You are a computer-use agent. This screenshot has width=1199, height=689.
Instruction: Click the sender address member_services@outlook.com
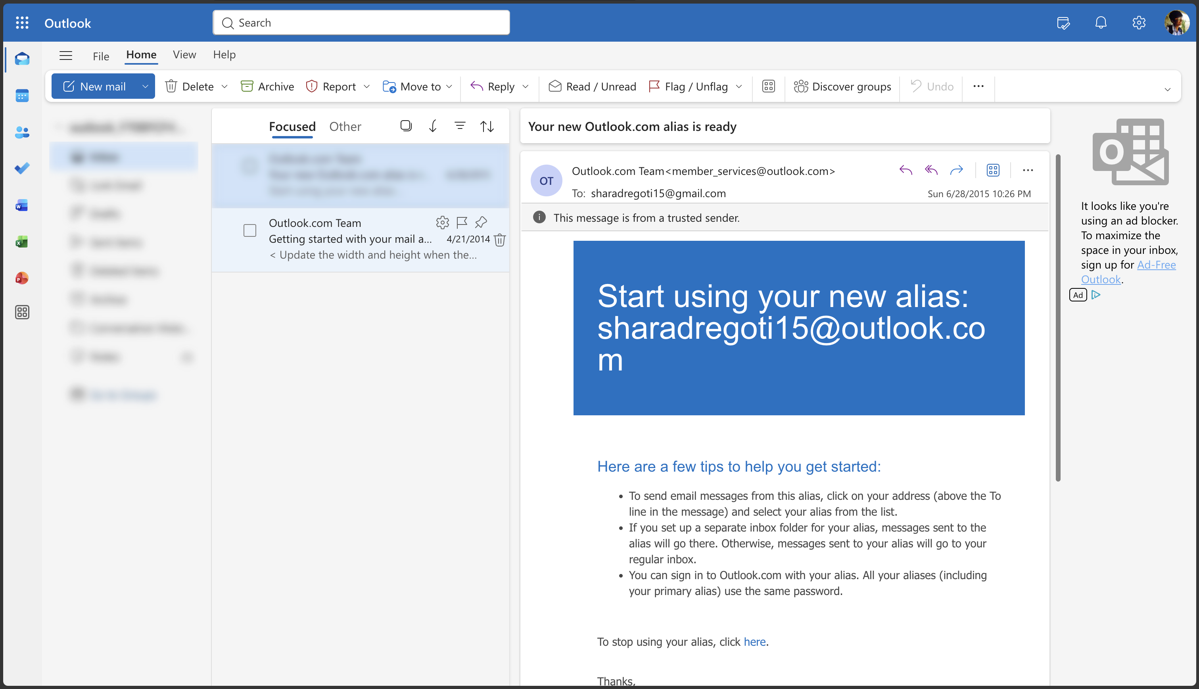(750, 171)
